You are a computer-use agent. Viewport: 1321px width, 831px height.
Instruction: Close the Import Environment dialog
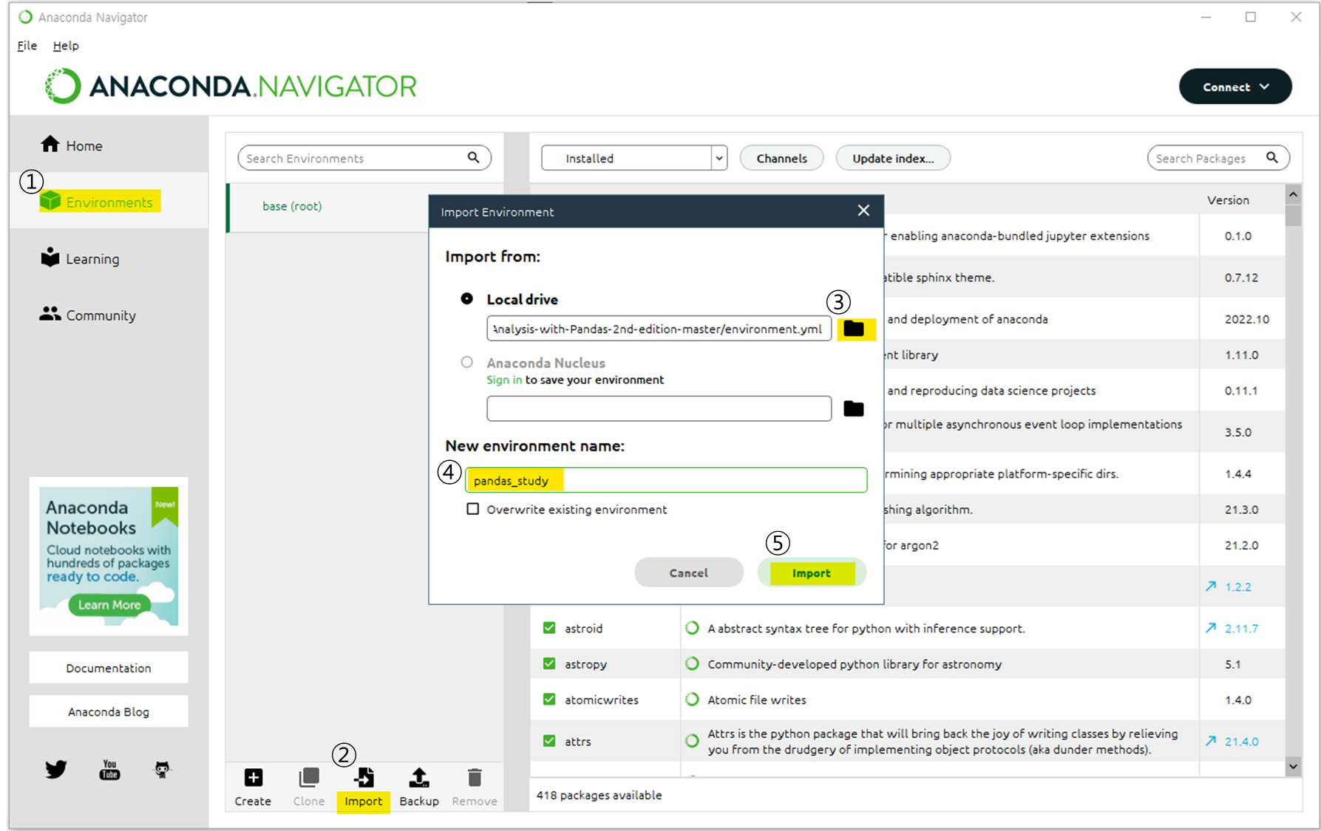863,211
